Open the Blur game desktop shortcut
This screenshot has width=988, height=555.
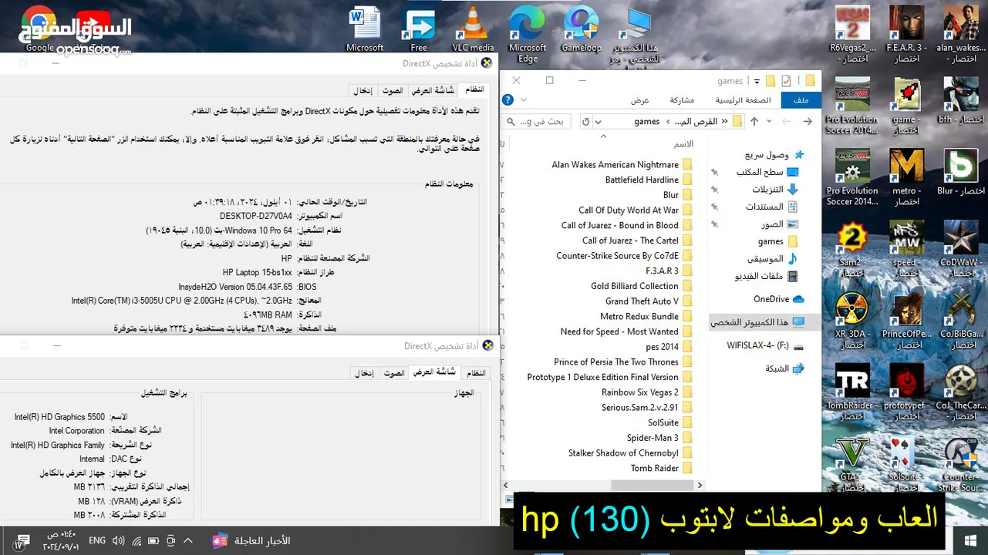coord(960,172)
